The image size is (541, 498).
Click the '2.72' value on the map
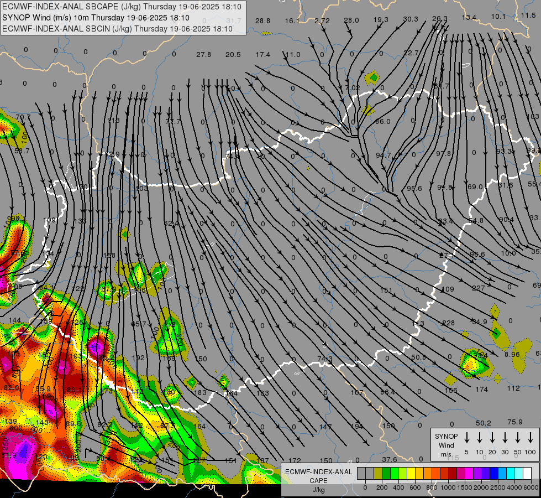coord(322,21)
